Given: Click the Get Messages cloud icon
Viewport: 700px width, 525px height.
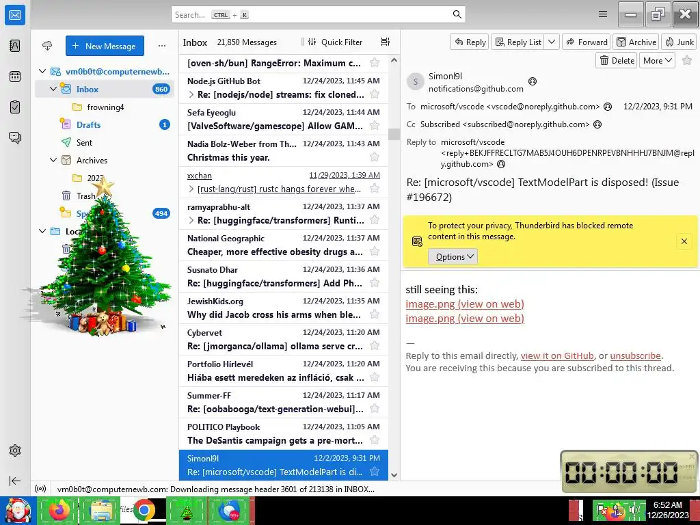Looking at the screenshot, I should coord(47,46).
